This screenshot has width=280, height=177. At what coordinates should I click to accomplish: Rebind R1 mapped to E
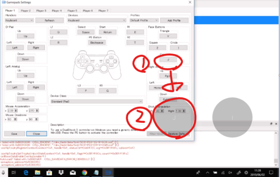(x=135, y=32)
